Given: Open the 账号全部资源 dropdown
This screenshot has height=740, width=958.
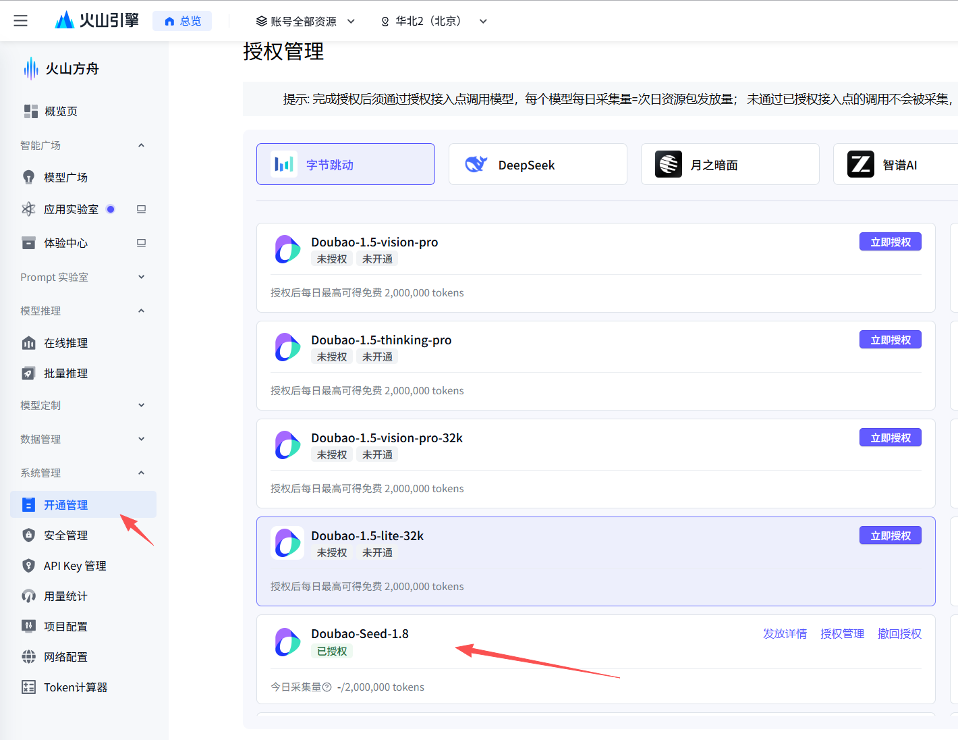Looking at the screenshot, I should [305, 21].
